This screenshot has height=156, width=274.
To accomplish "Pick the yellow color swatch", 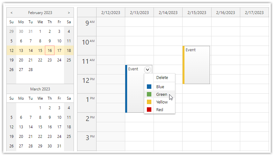I will (149, 102).
